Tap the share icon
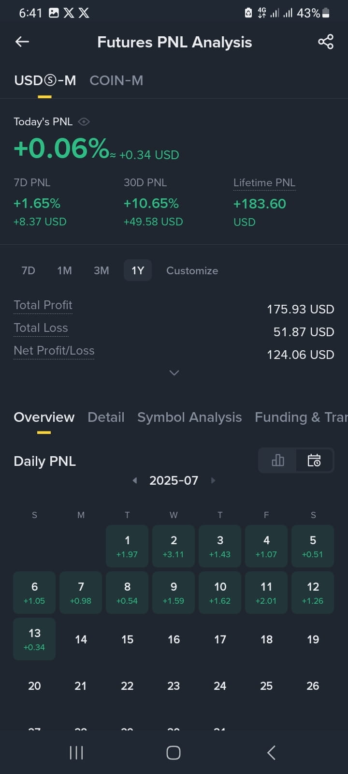 (326, 42)
